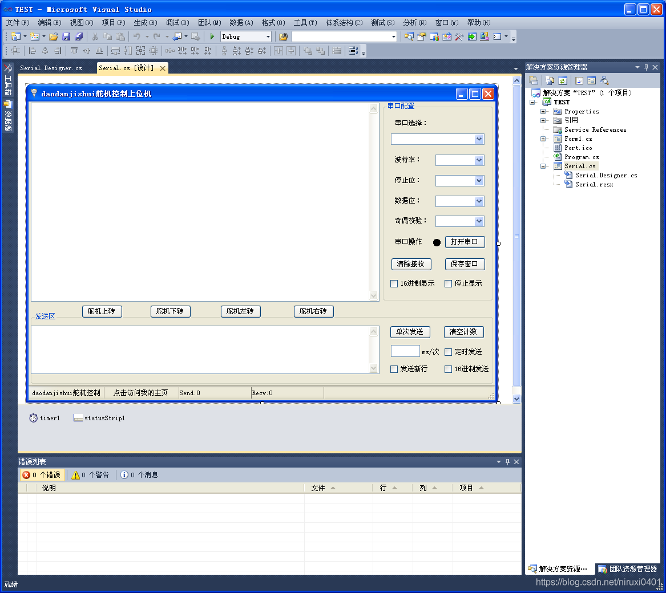The width and height of the screenshot is (666, 593).
Task: Open the 调试(D) menu
Action: 177,22
